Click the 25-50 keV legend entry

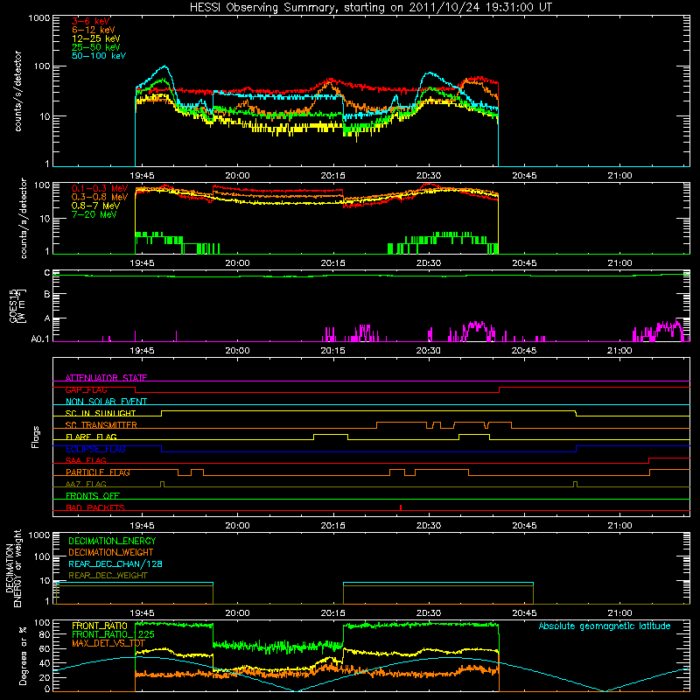pyautogui.click(x=96, y=47)
